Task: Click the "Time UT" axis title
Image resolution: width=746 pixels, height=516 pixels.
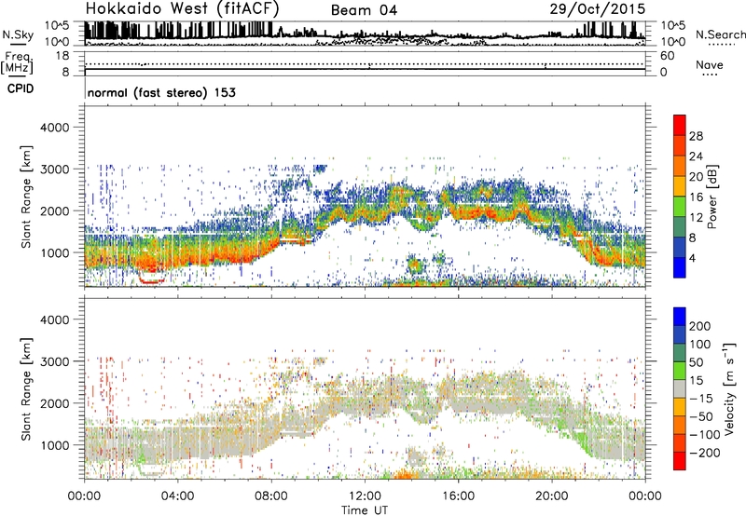Action: 365,510
